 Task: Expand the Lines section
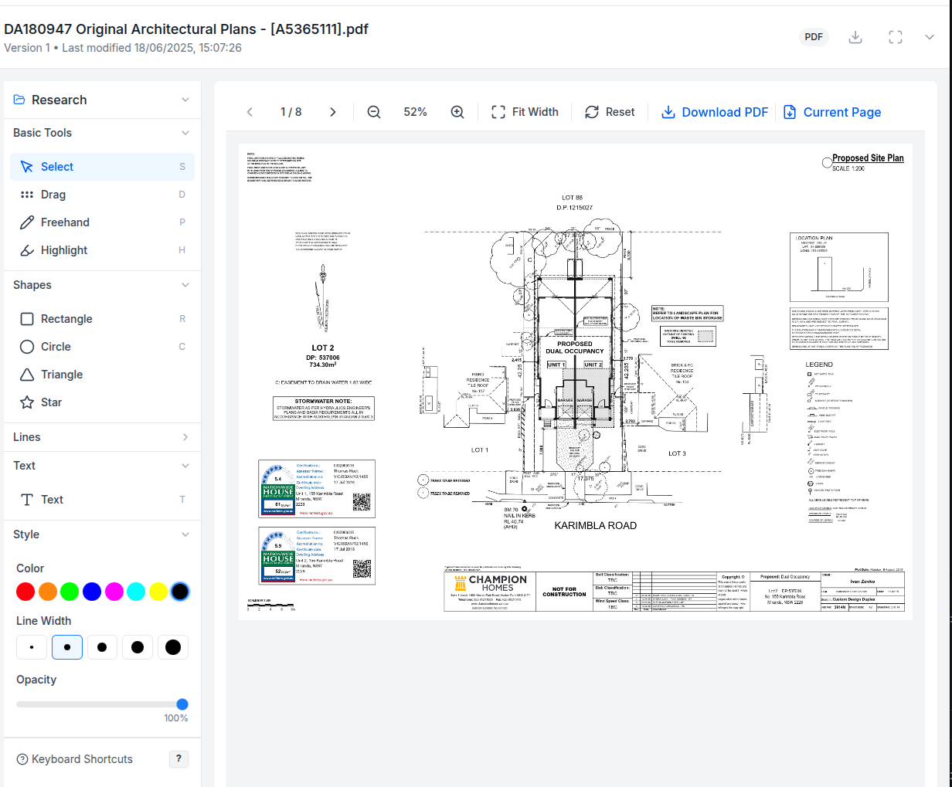185,437
